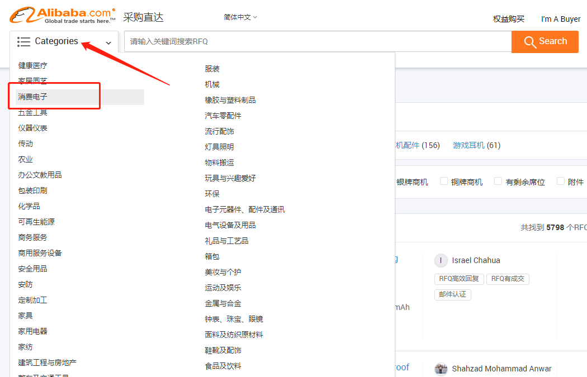Open the 游戏耳机 link
Viewport: 587px width, 377px height.
coord(468,145)
